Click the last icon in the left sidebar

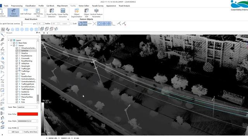pos(2,127)
